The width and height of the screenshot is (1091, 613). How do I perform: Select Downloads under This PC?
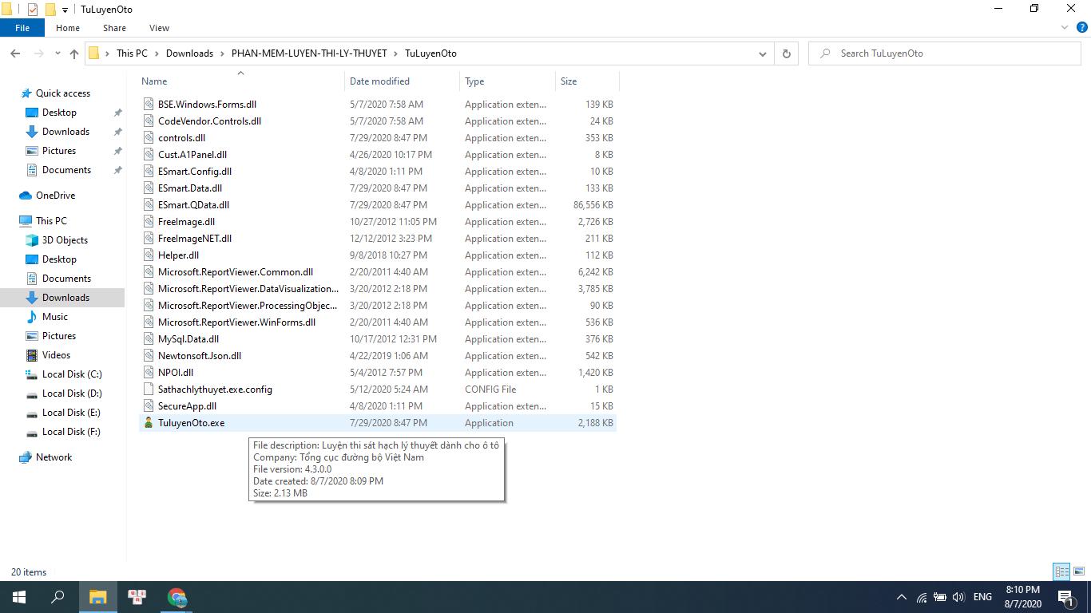pos(65,298)
